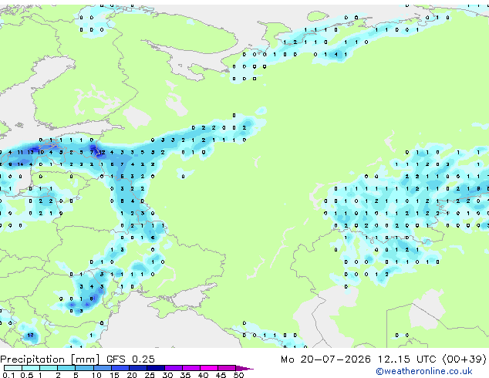Image resolution: width=489 pixels, height=378 pixels.
Task: Pick the legend swatch between 1 and 2
Action: [x=49, y=368]
